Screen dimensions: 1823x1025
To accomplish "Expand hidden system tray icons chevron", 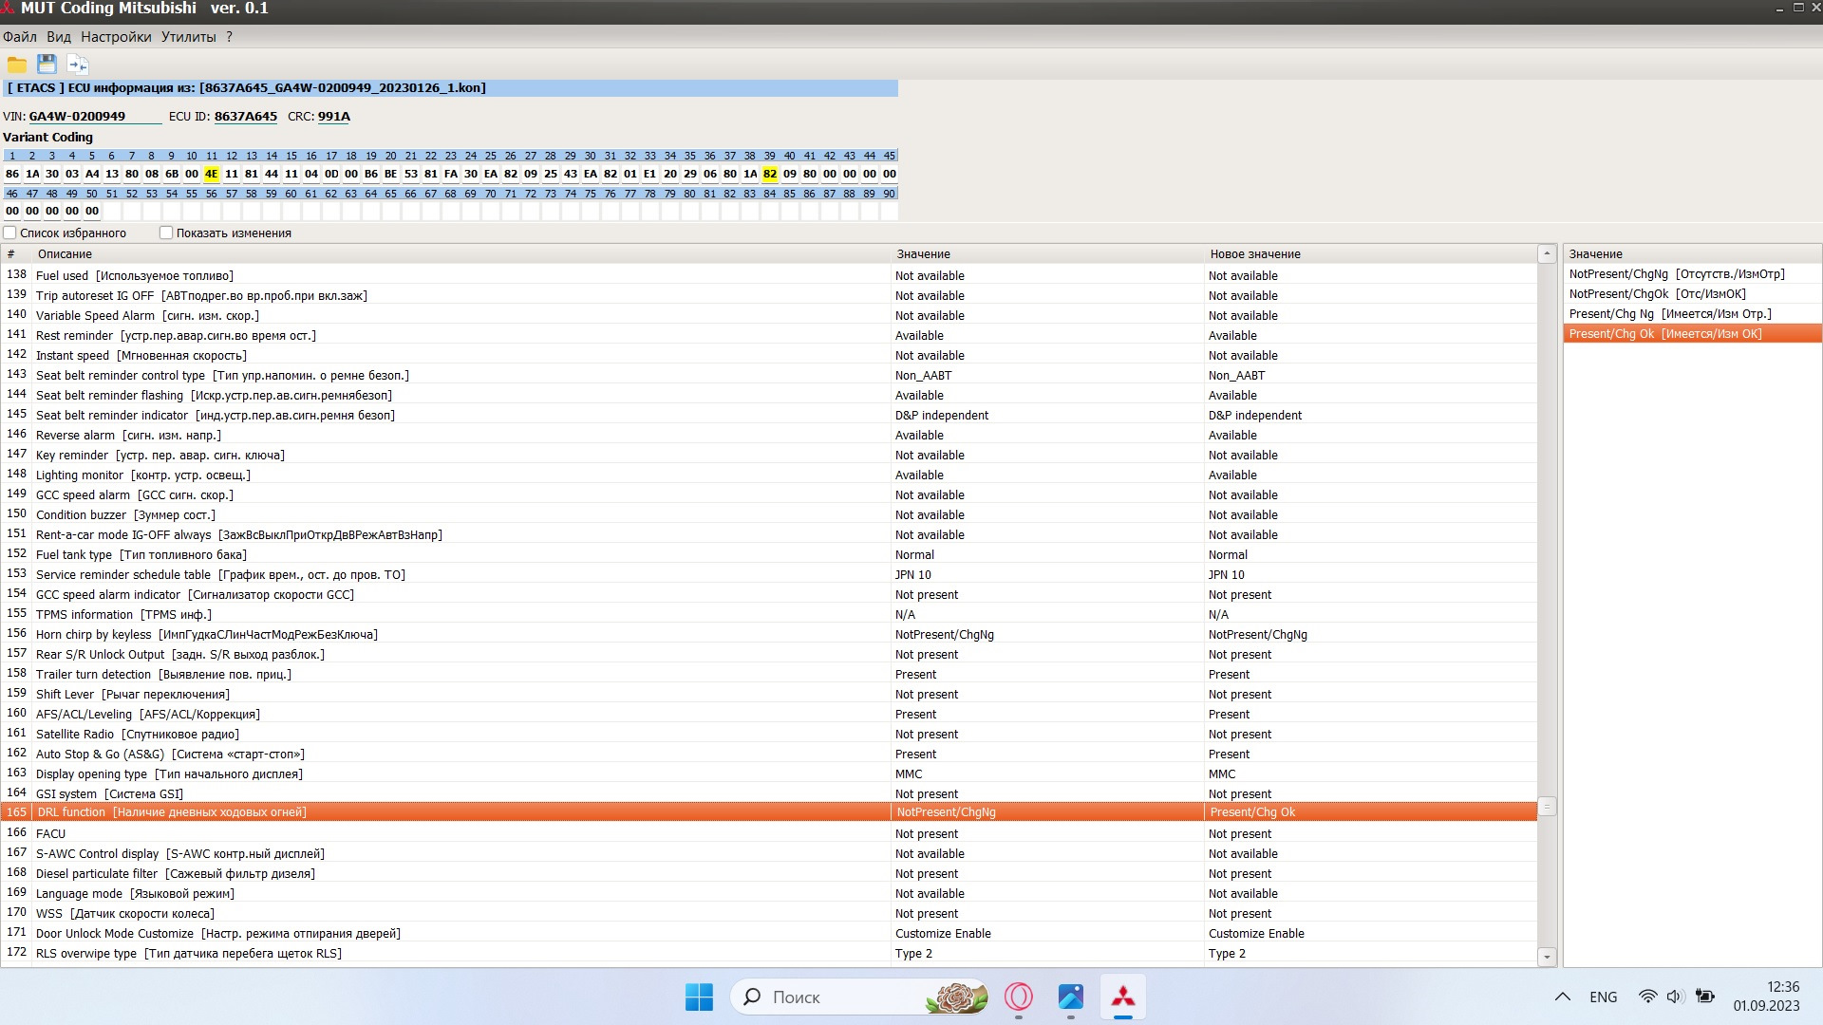I will (x=1562, y=997).
